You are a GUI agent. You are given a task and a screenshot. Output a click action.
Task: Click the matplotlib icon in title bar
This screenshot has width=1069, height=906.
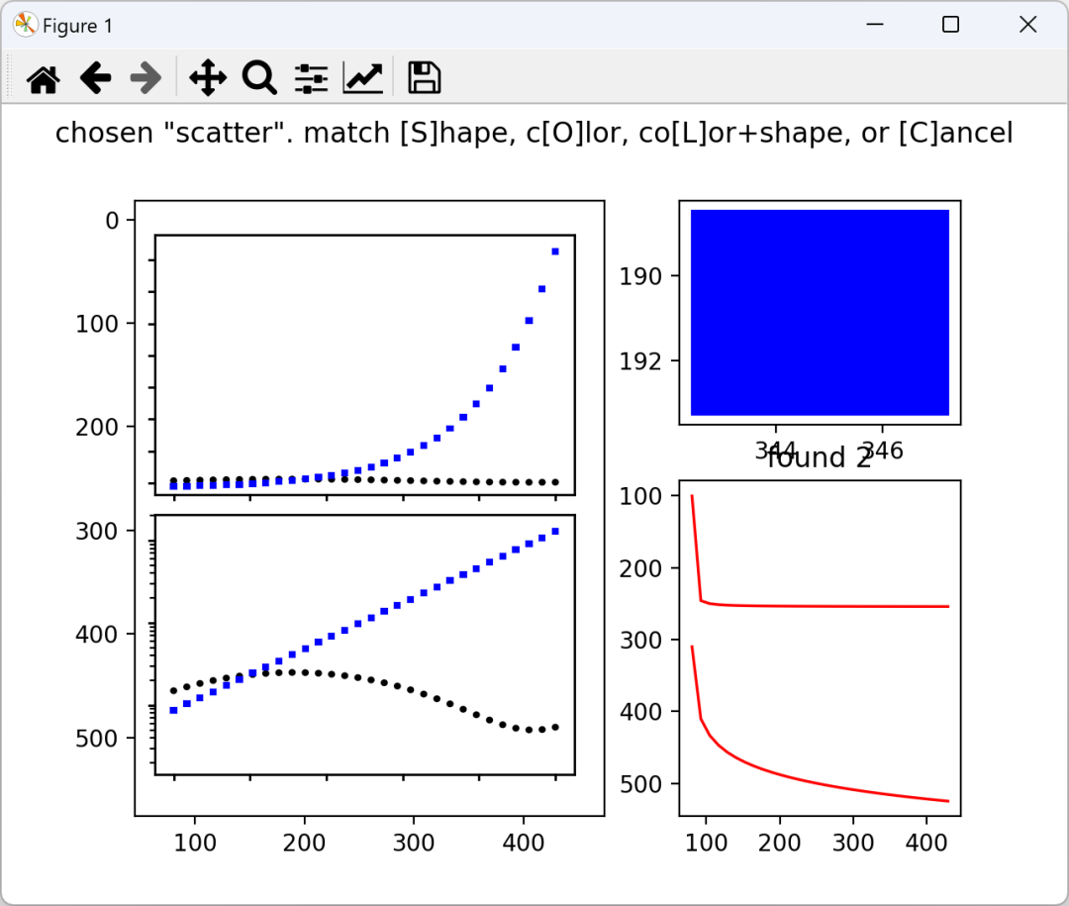coord(25,25)
